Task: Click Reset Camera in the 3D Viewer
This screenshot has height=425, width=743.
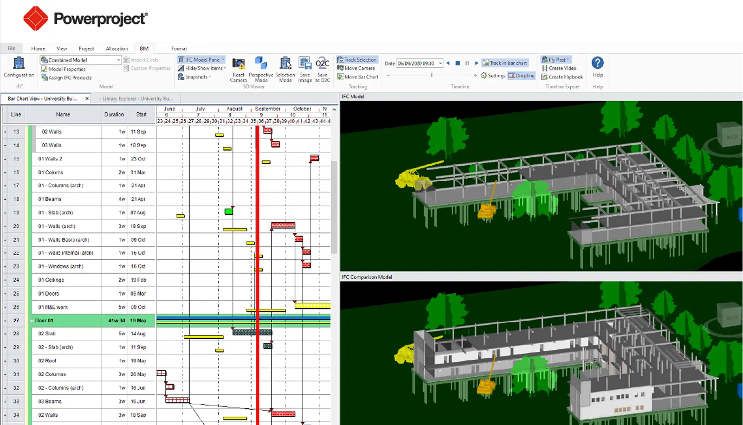Action: (238, 69)
